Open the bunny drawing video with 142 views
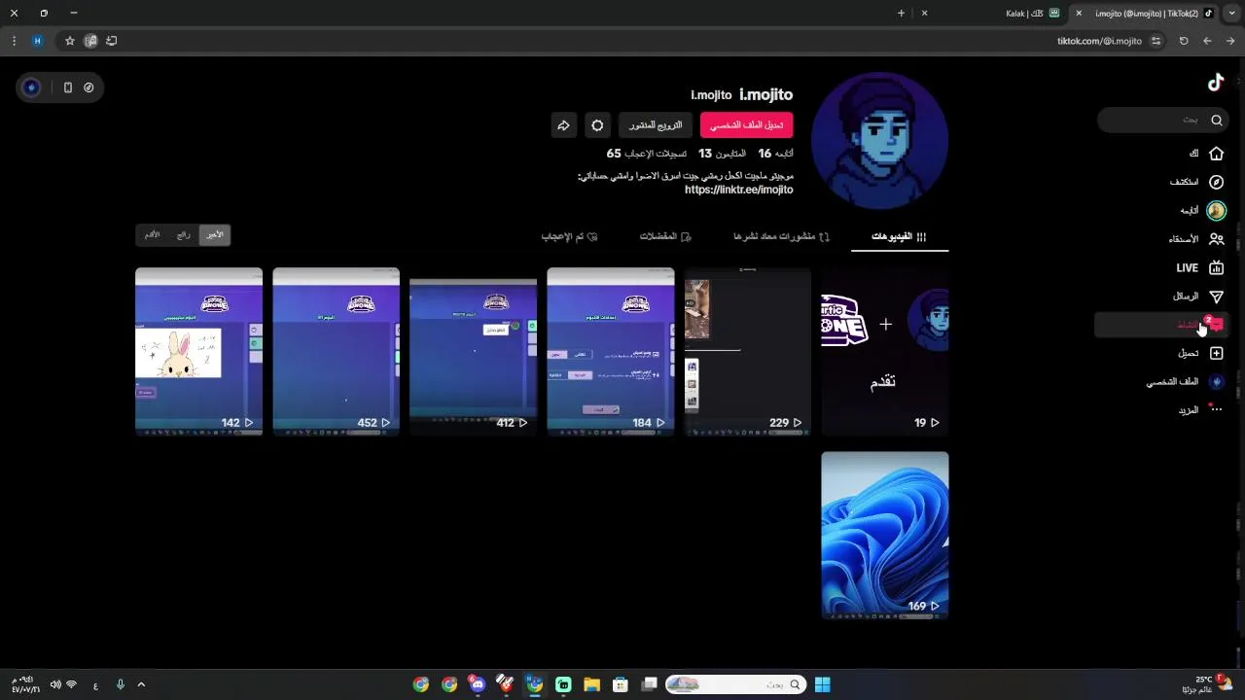1245x700 pixels. coord(198,352)
